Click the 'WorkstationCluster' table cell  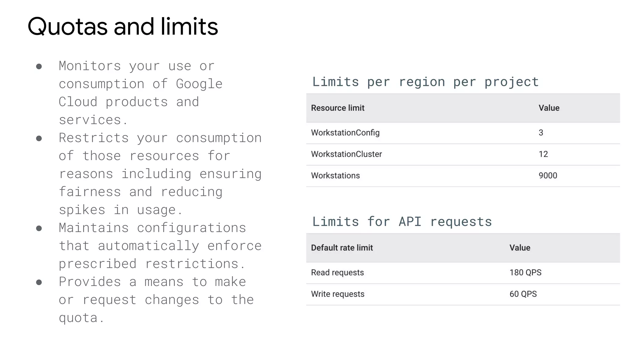pyautogui.click(x=347, y=154)
